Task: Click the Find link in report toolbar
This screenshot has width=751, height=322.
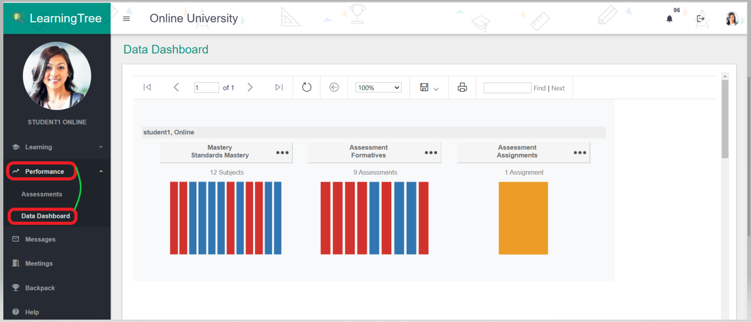Action: (539, 88)
